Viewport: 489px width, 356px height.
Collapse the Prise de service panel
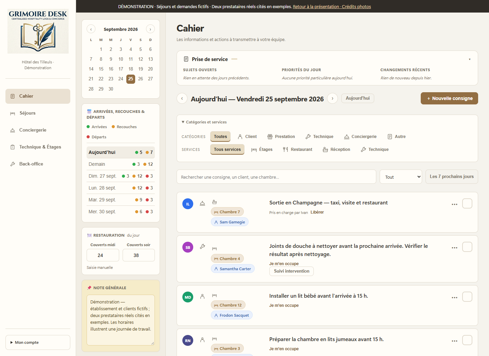coord(470,59)
